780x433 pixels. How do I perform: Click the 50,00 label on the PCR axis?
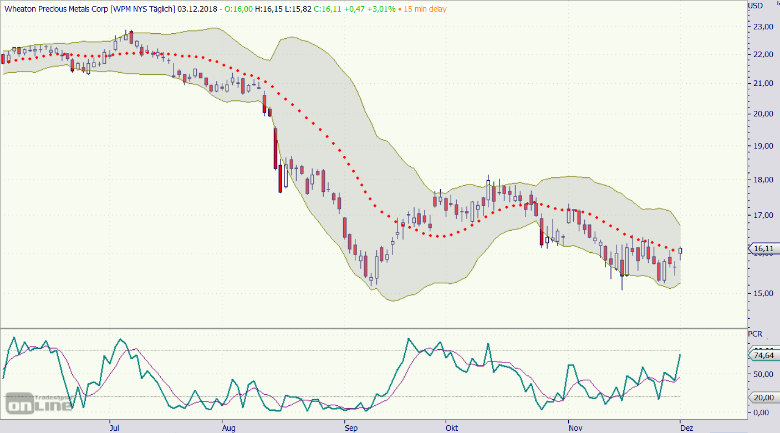764,374
